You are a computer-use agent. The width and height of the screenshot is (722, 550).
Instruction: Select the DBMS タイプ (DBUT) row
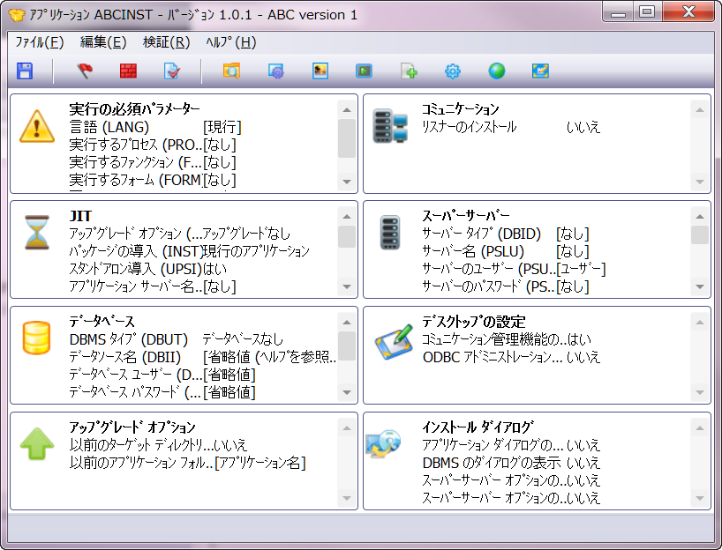176,339
